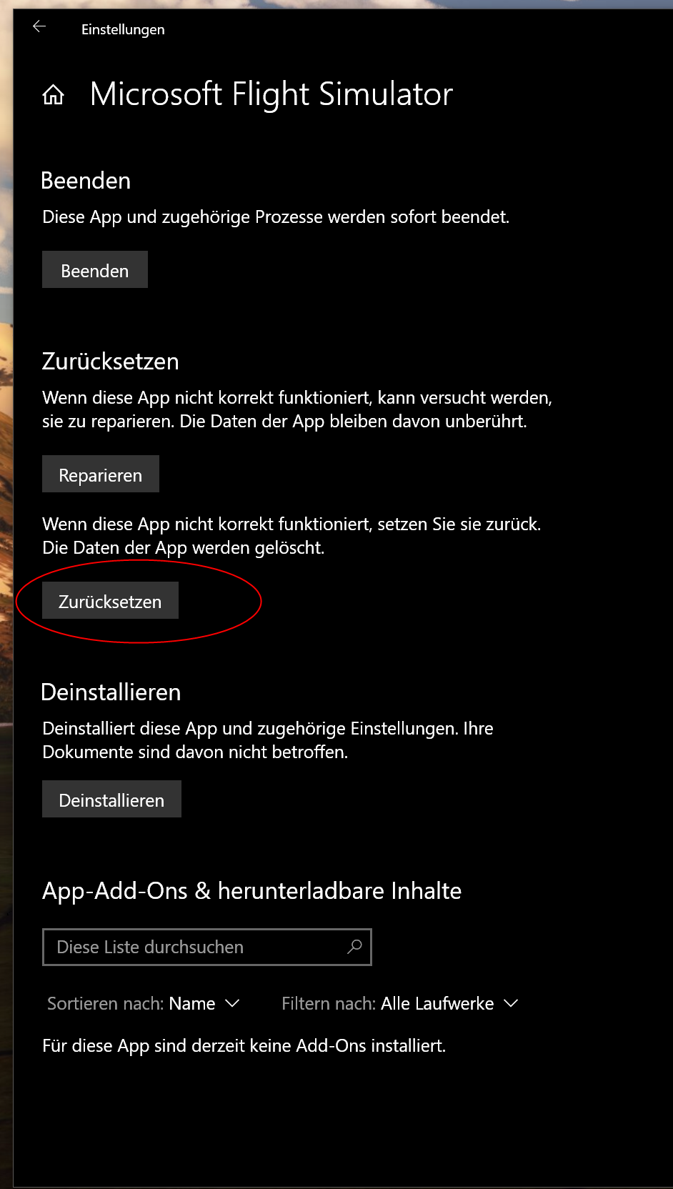Click the Beenden button to terminate app
The width and height of the screenshot is (673, 1189).
coord(95,270)
